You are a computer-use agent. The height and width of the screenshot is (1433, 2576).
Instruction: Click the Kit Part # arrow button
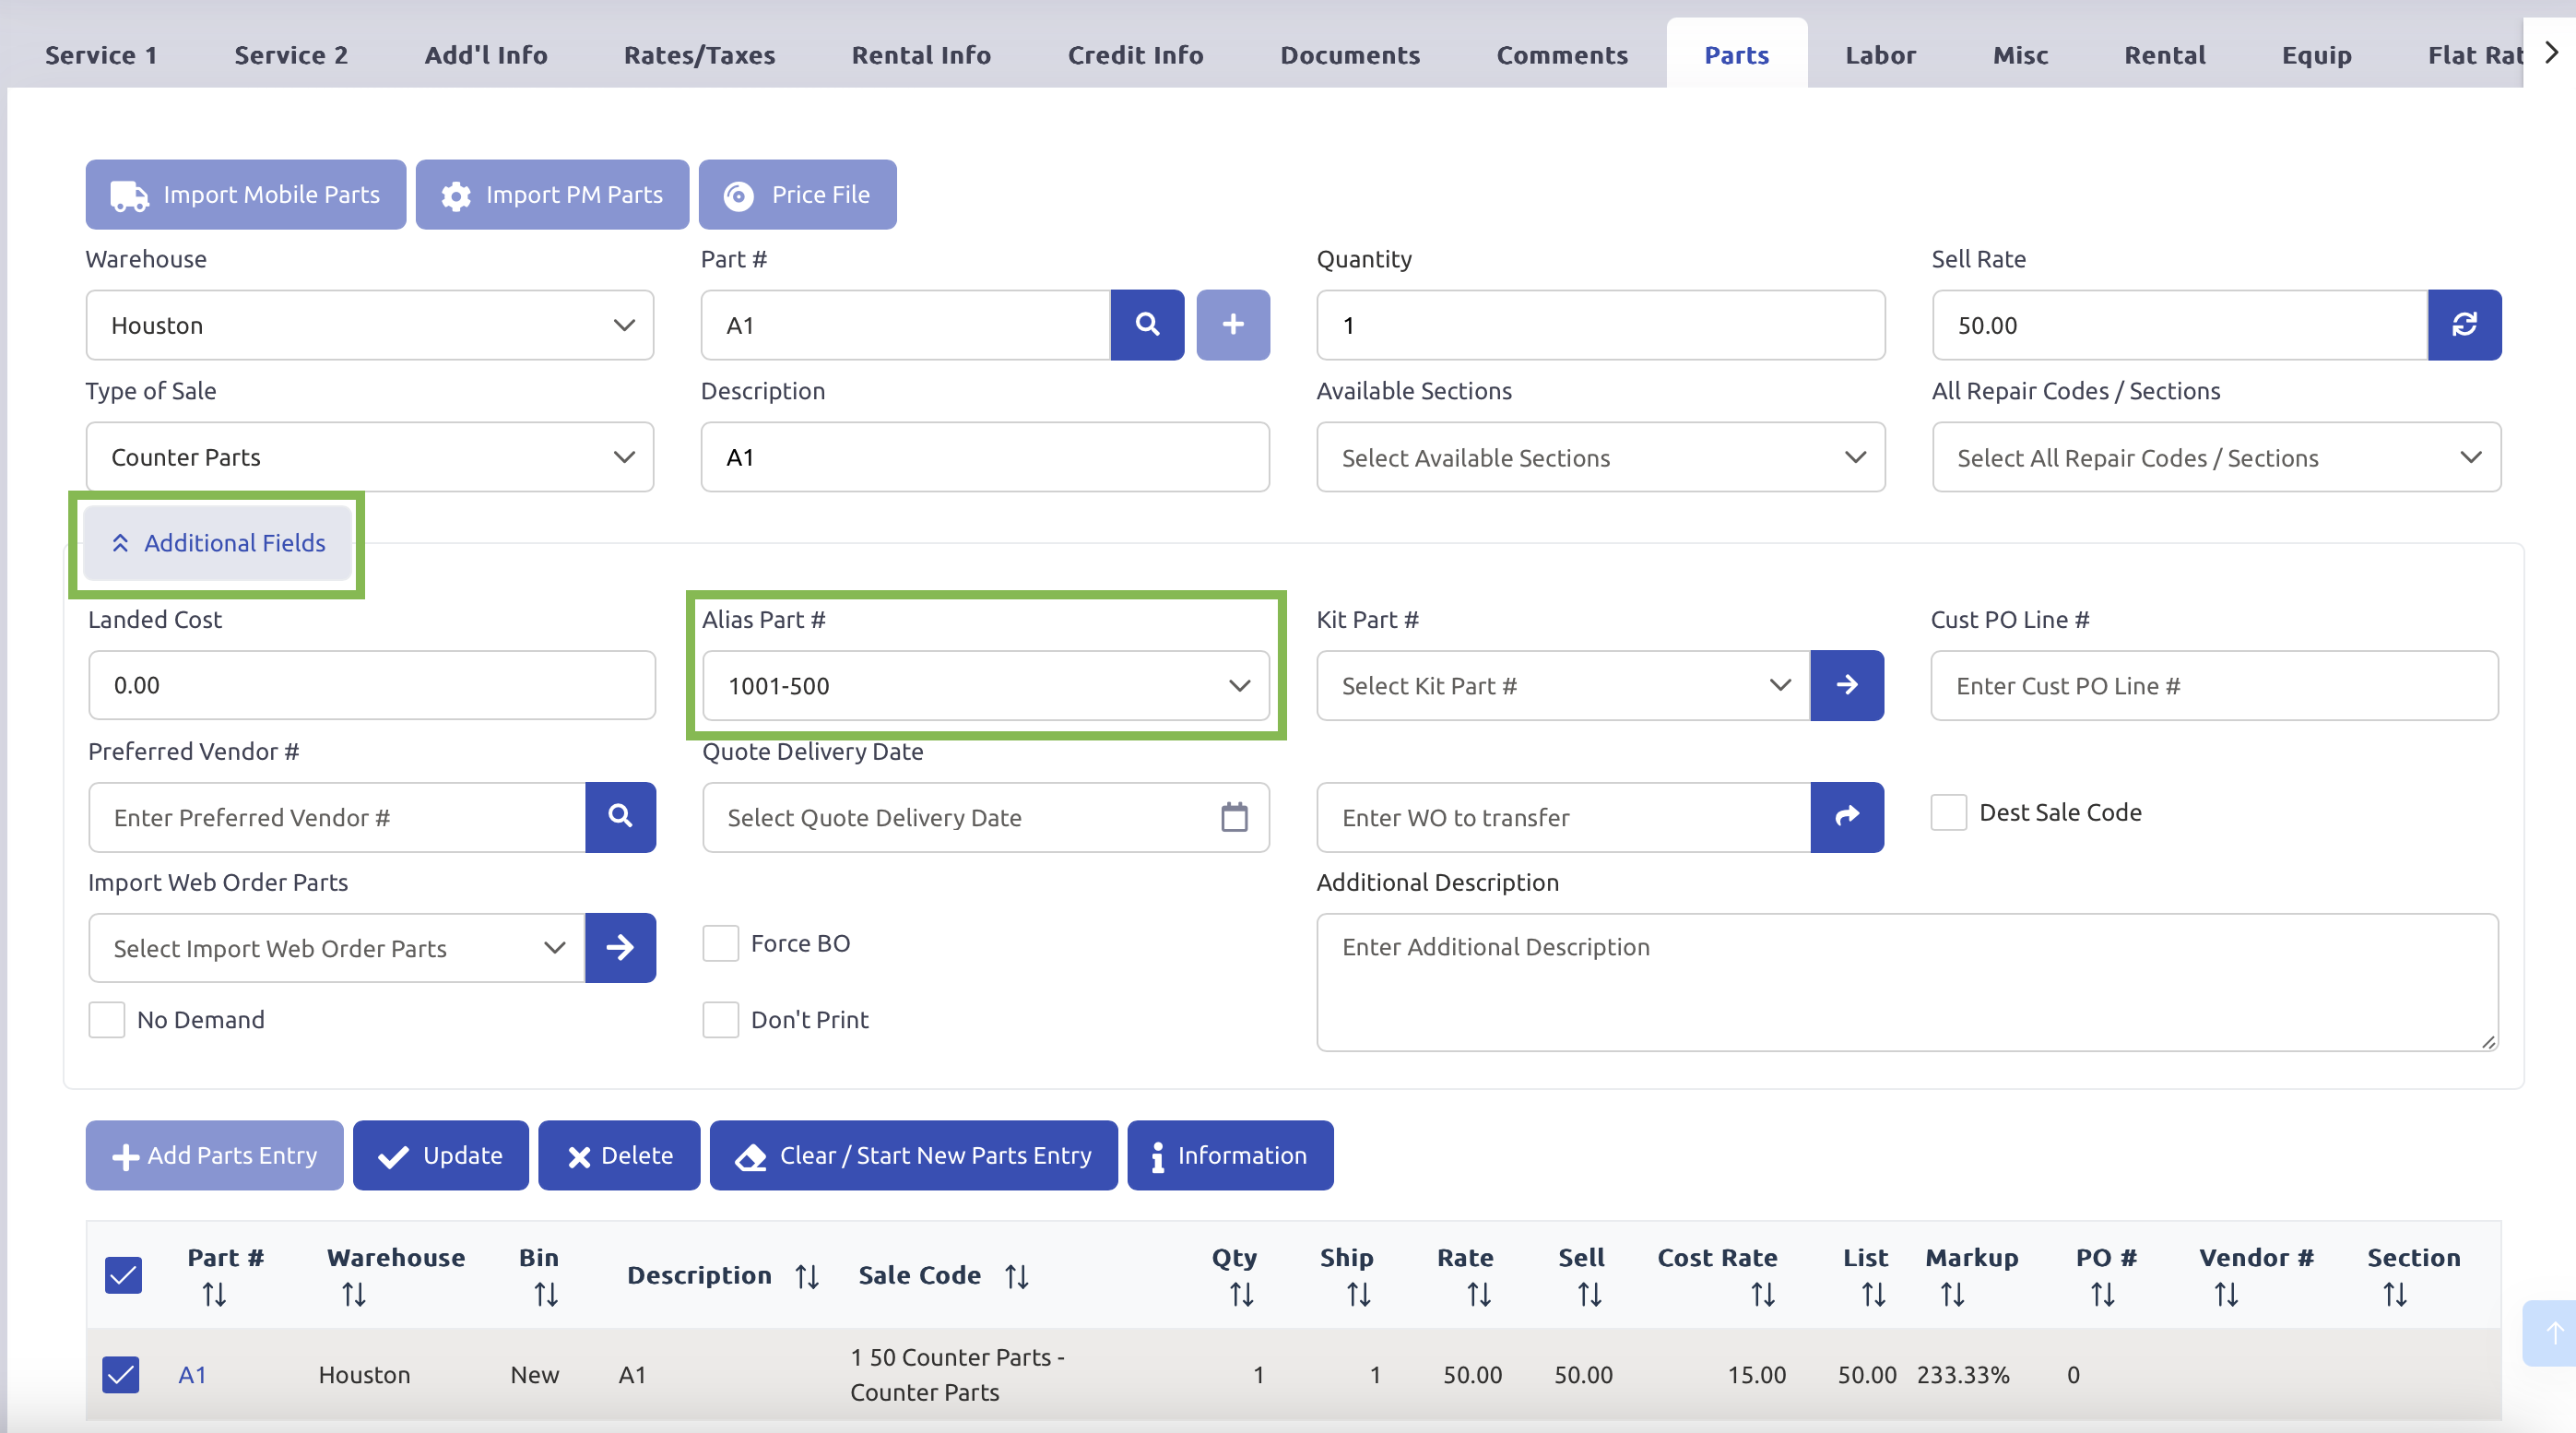tap(1846, 685)
